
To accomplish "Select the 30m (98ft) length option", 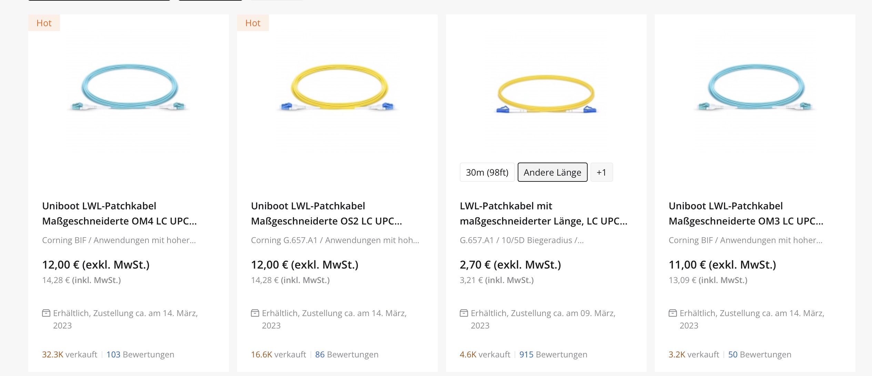I will (487, 172).
